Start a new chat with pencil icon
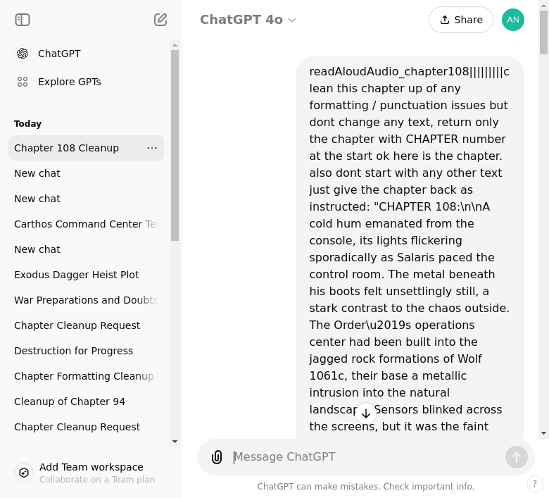This screenshot has height=498, width=549. click(160, 20)
